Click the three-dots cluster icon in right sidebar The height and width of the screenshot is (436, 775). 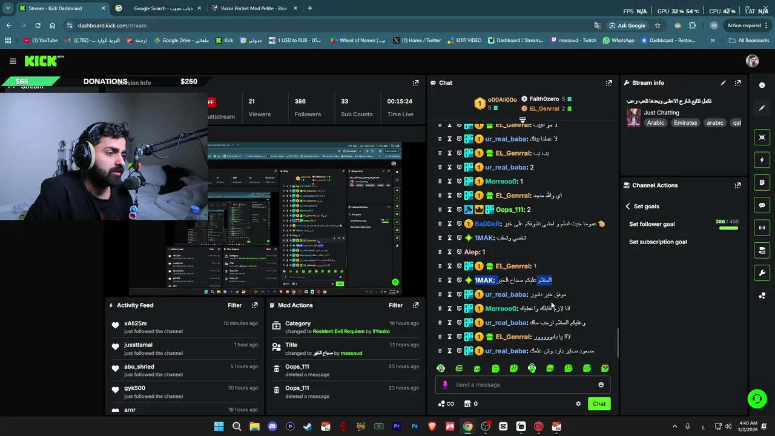point(762,296)
